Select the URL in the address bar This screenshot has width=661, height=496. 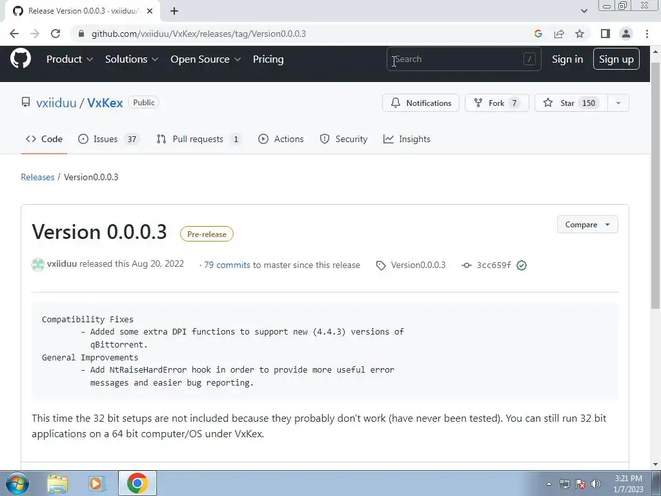coord(199,34)
